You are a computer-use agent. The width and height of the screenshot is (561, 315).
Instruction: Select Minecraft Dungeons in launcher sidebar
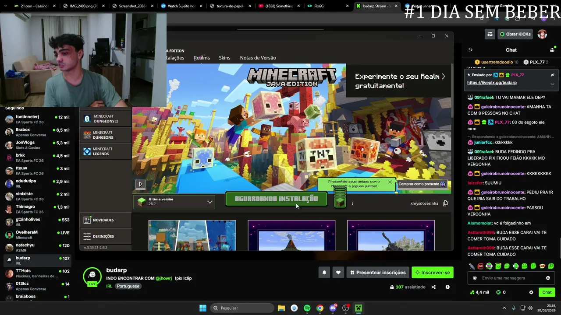106,135
